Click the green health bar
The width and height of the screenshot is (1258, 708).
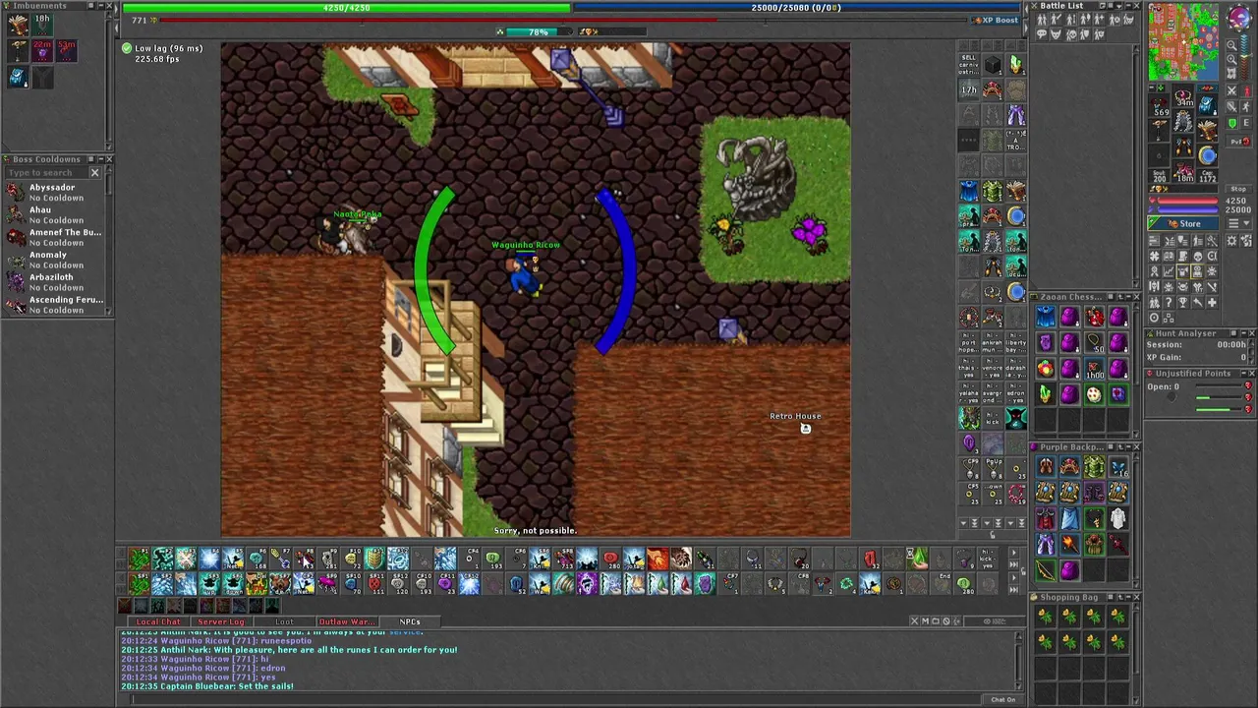pos(346,7)
